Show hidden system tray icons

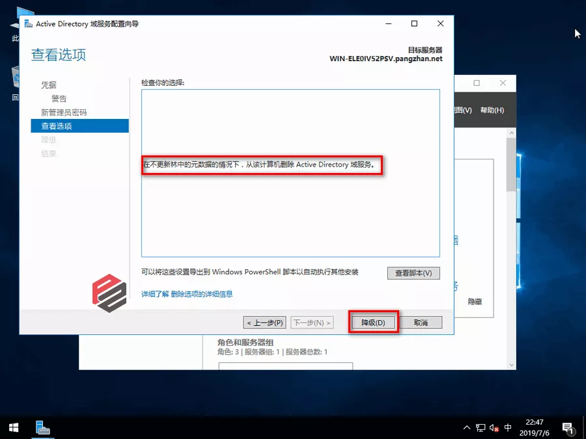(466, 427)
